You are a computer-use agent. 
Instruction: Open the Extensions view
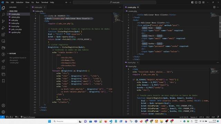tap(3, 34)
